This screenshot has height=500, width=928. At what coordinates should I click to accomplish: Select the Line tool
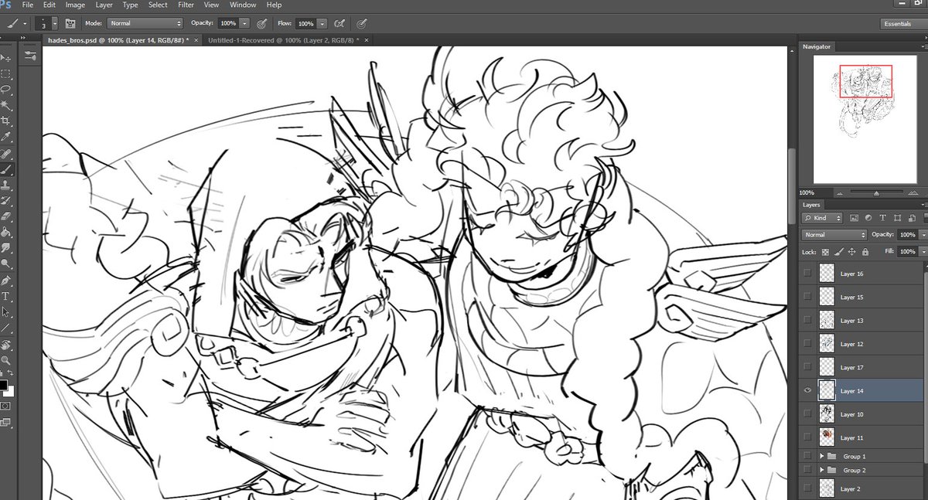click(5, 328)
